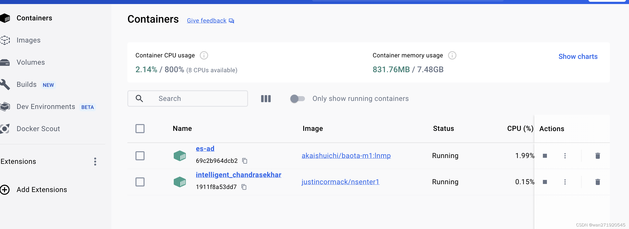Viewport: 629px width, 229px height.
Task: Focus the container Search field
Action: point(188,99)
